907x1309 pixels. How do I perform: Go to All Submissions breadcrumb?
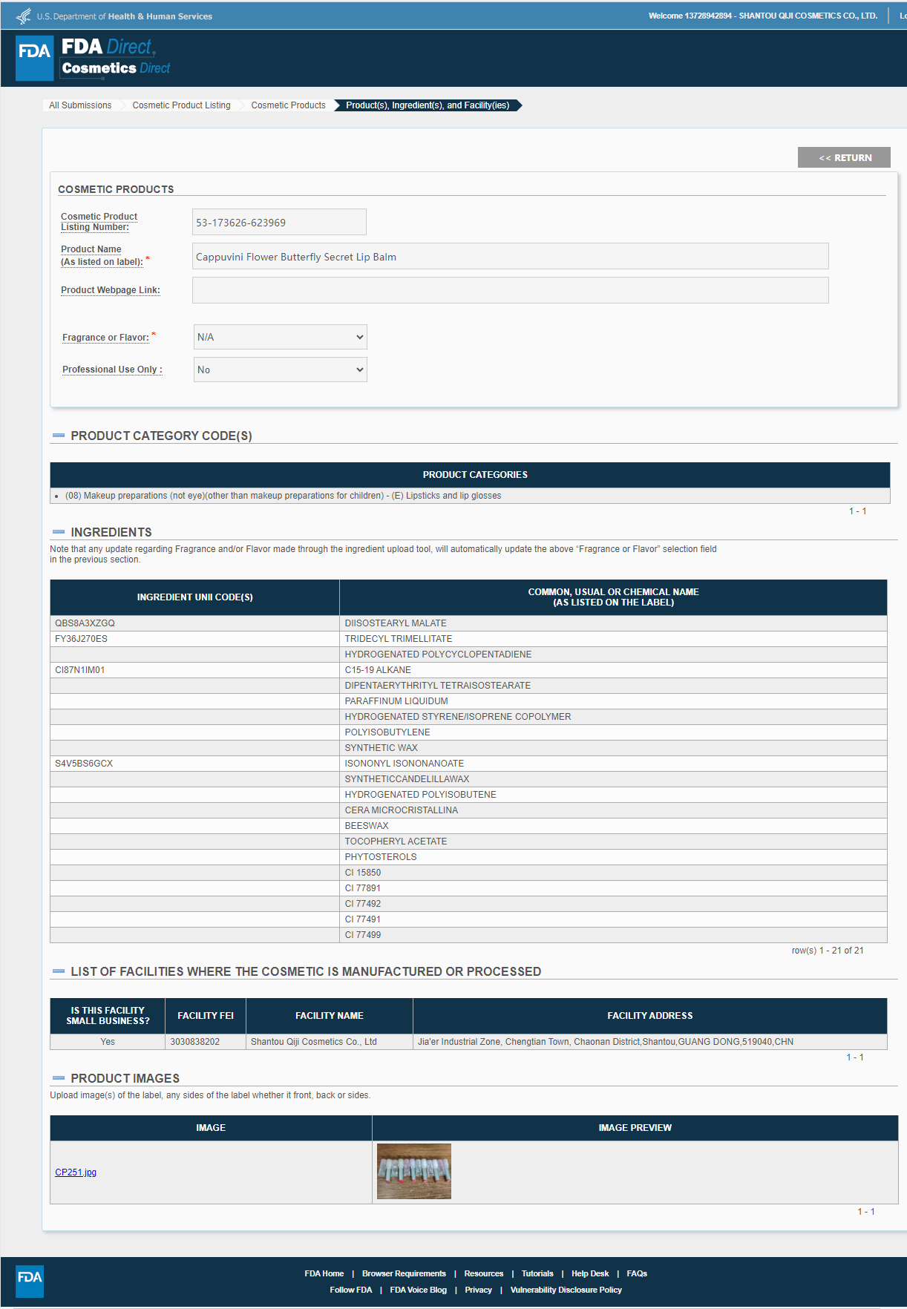click(80, 105)
